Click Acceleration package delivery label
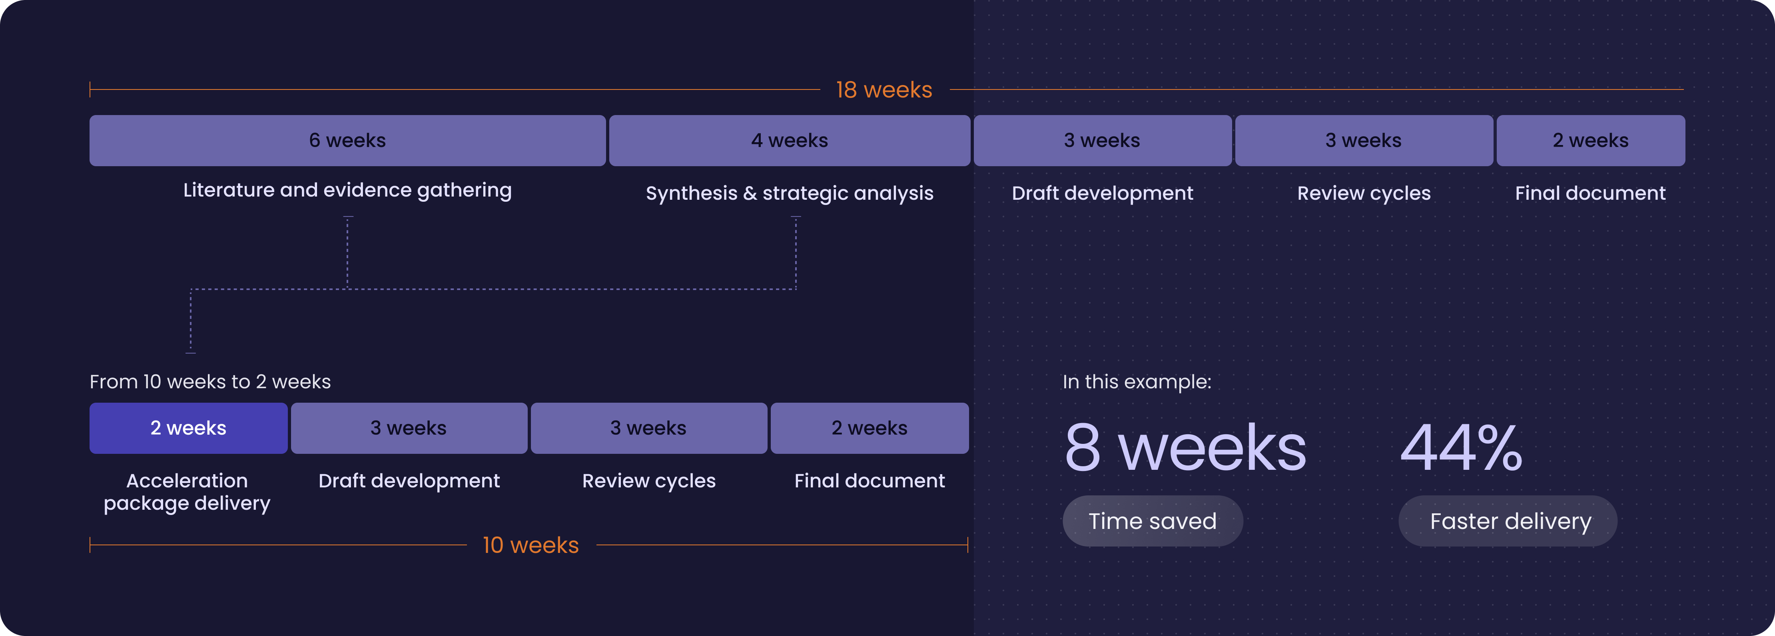The width and height of the screenshot is (1775, 636). [187, 491]
